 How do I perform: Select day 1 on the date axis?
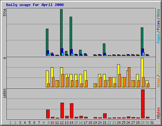click(10, 123)
